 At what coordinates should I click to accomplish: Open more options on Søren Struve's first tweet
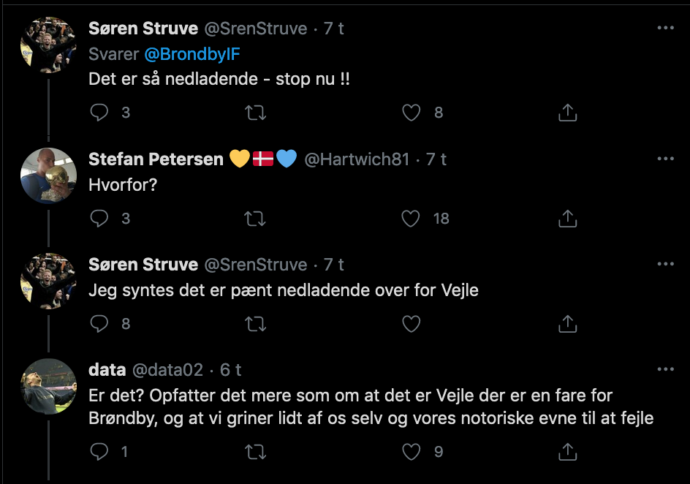point(665,28)
